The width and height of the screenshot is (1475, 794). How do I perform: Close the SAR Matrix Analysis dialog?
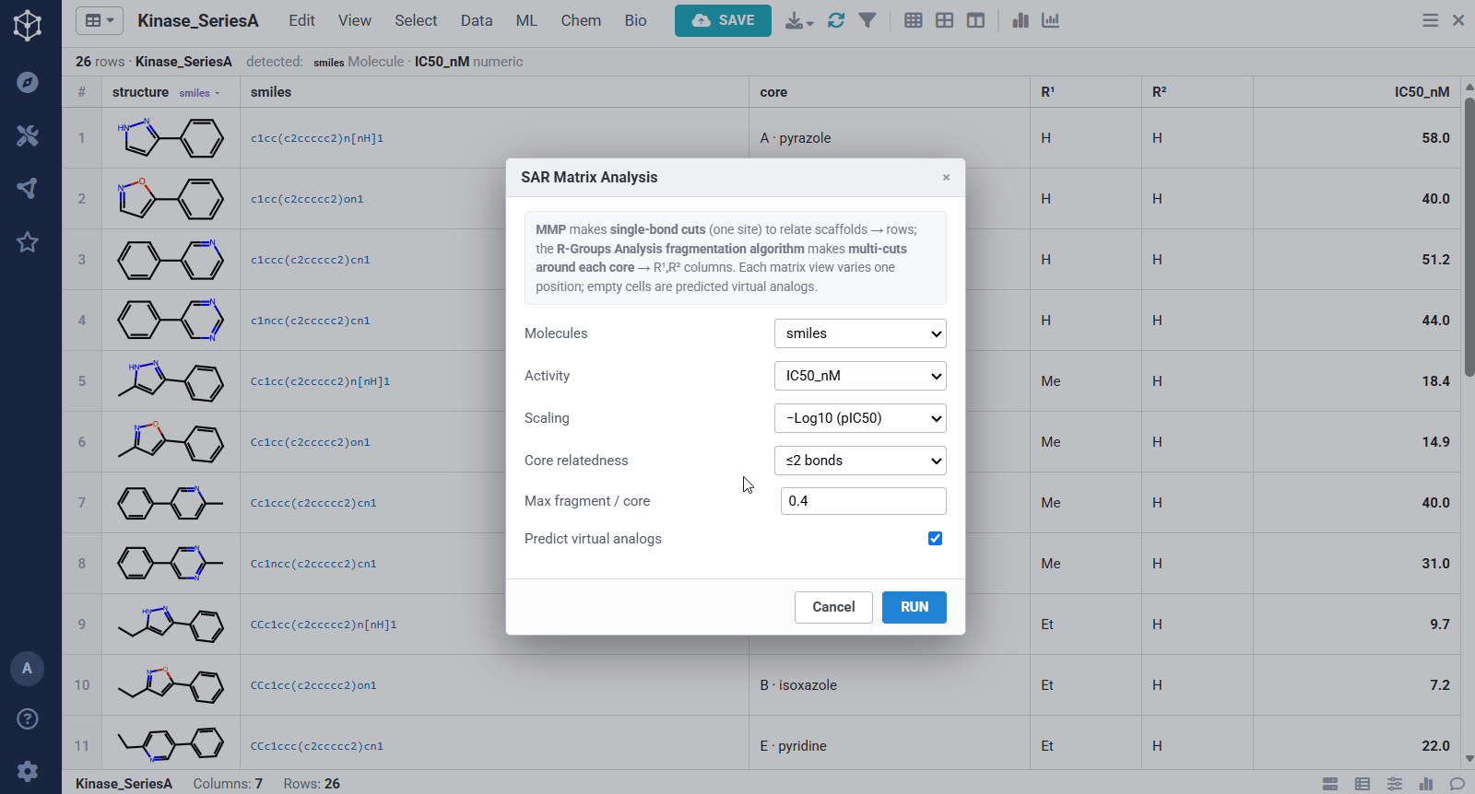point(946,178)
